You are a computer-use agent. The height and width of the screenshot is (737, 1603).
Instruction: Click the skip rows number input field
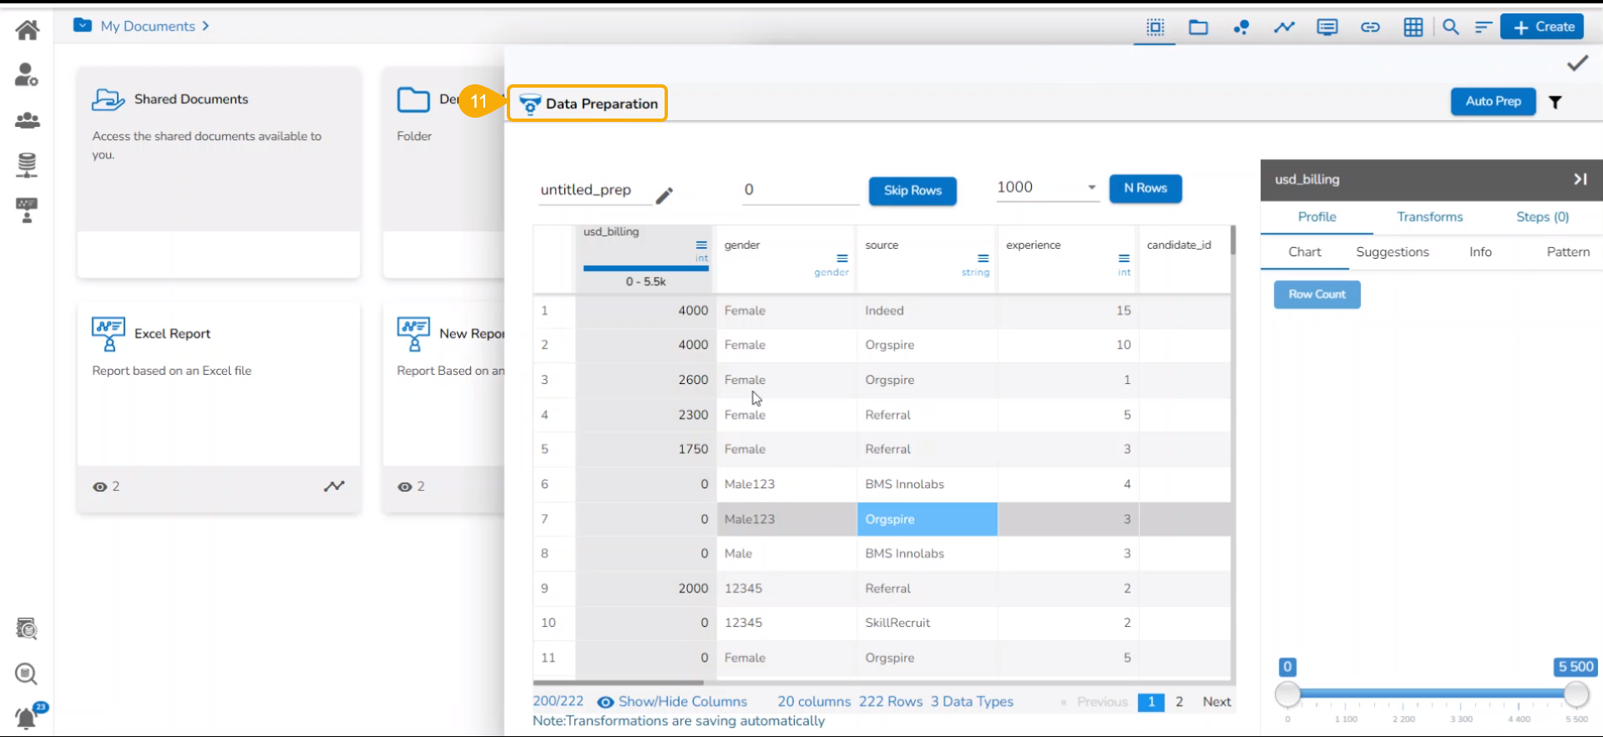click(799, 189)
